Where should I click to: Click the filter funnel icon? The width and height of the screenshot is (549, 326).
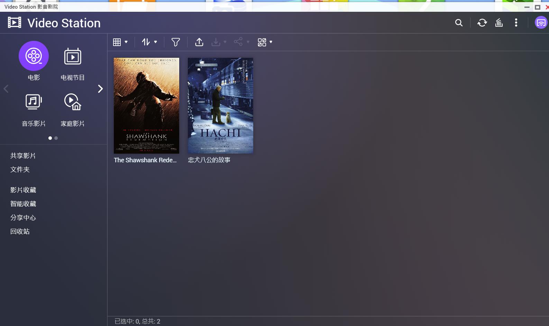click(x=176, y=42)
